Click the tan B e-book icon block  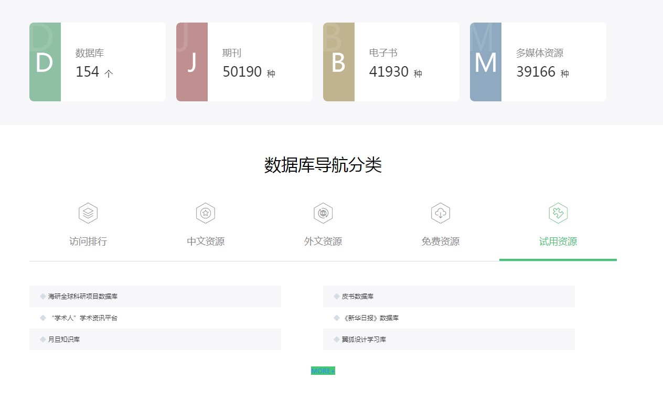pos(339,62)
